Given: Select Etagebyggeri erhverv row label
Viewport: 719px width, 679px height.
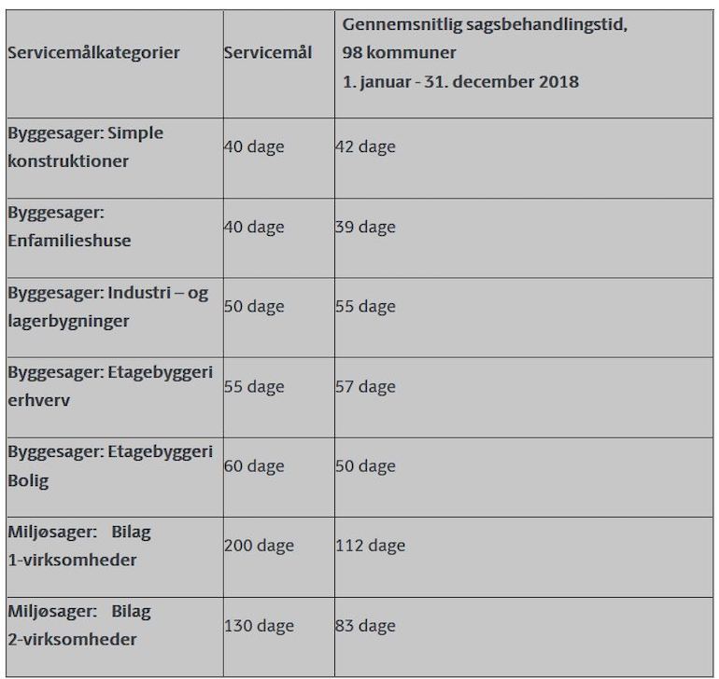Looking at the screenshot, I should pyautogui.click(x=110, y=386).
